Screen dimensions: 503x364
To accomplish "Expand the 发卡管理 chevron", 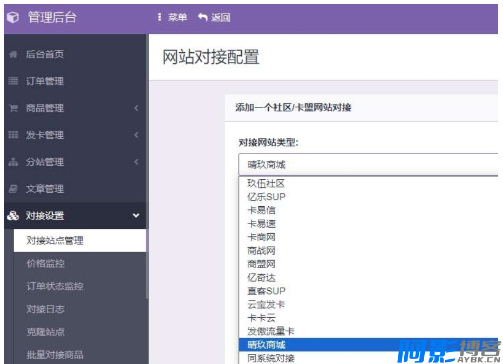I will tap(137, 135).
